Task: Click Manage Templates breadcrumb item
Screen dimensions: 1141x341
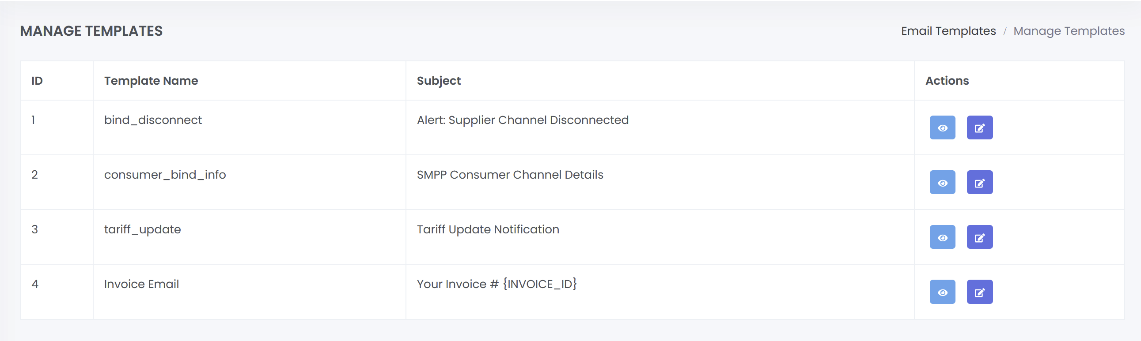Action: (x=1069, y=31)
